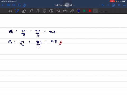Activate the Laser pointer tool
127x95 pixels.
pyautogui.click(x=72, y=11)
